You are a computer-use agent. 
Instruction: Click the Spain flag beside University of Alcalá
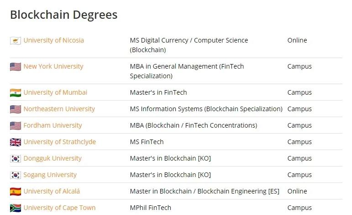[x=16, y=192]
